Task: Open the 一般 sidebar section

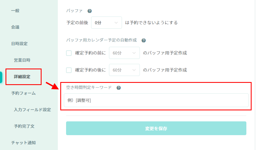Action: [15, 11]
